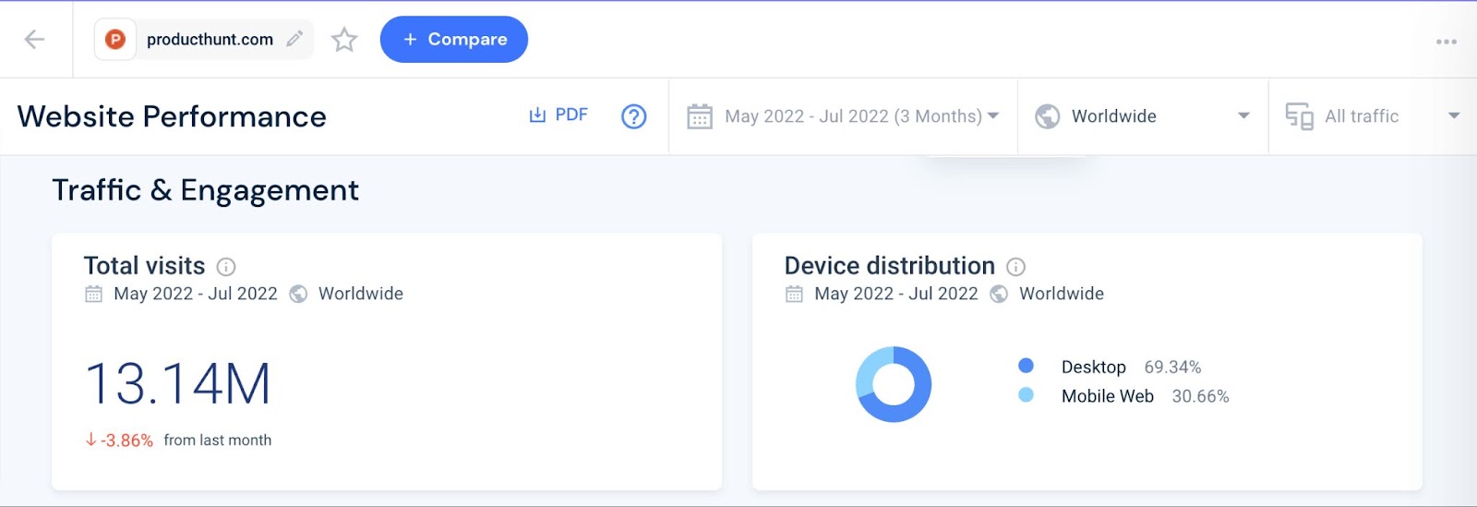Click the producthunt.com domain name

click(x=210, y=40)
